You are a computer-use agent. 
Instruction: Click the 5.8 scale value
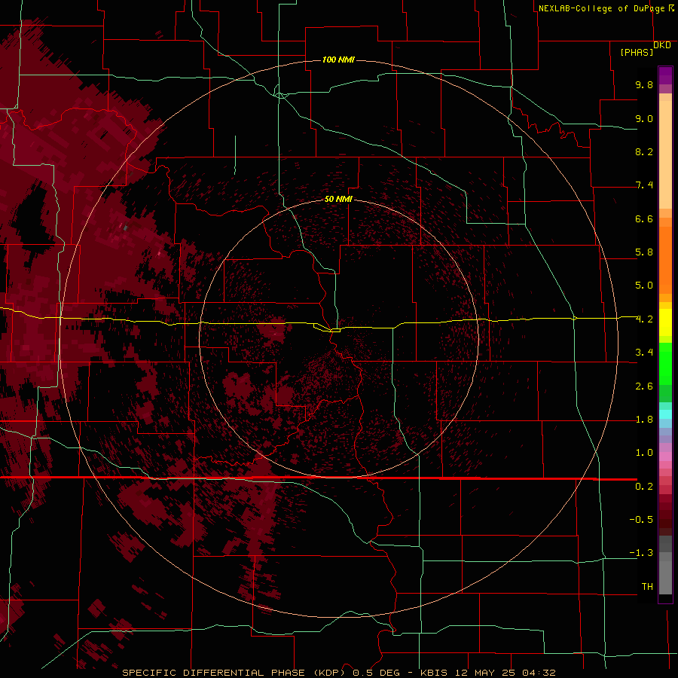tap(644, 252)
